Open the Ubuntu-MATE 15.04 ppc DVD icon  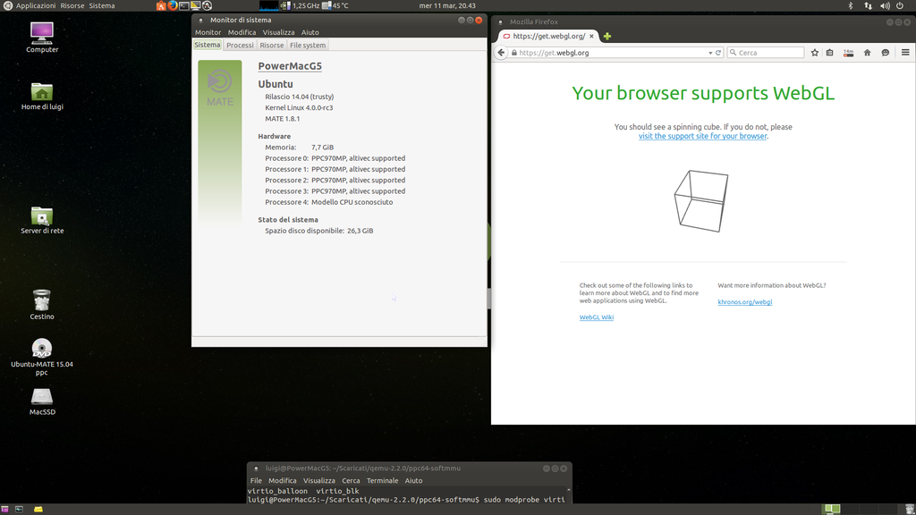42,357
